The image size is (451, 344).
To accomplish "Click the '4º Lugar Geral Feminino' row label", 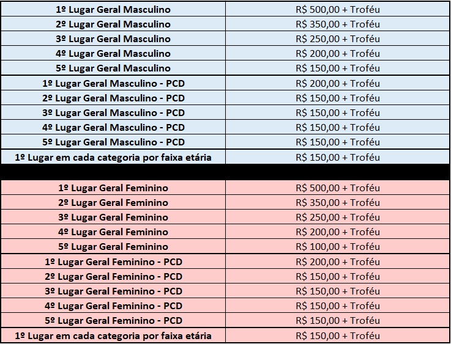I will point(113,232).
